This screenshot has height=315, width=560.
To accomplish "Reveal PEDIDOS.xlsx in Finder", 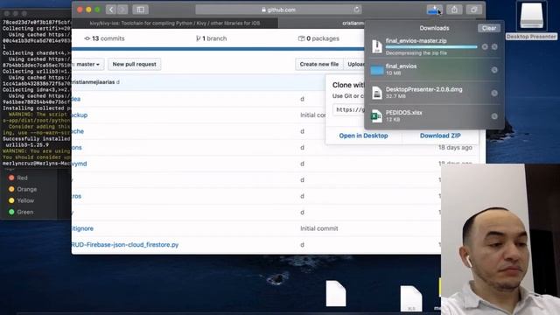I will coord(494,116).
